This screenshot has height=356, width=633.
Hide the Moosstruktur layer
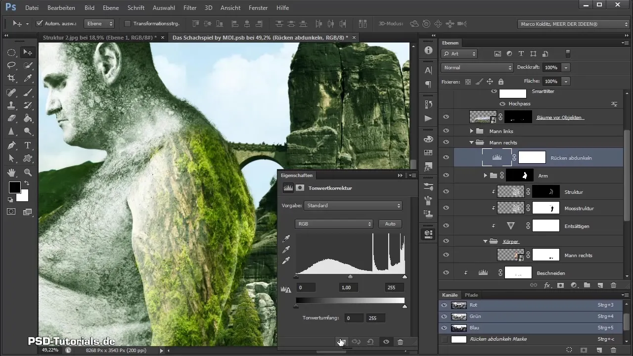click(x=446, y=208)
